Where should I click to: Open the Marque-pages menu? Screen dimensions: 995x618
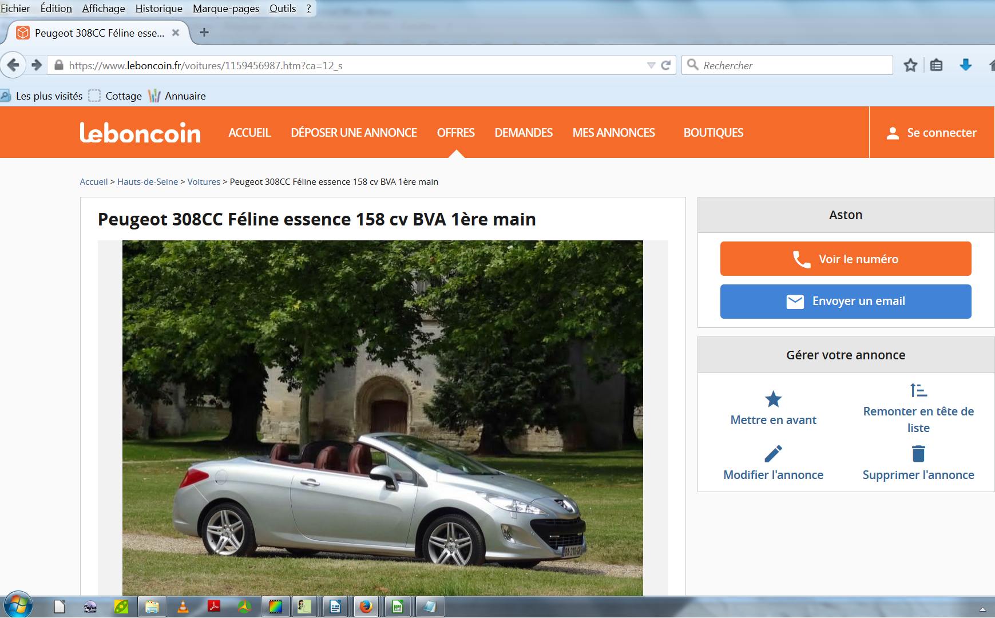click(226, 8)
